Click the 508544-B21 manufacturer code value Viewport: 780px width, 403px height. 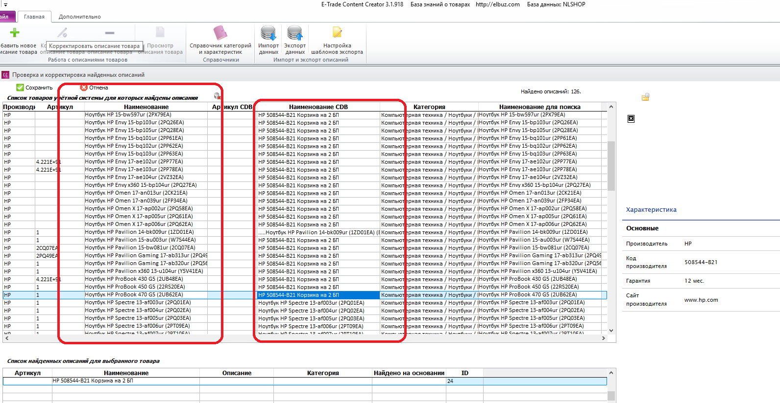click(x=701, y=262)
